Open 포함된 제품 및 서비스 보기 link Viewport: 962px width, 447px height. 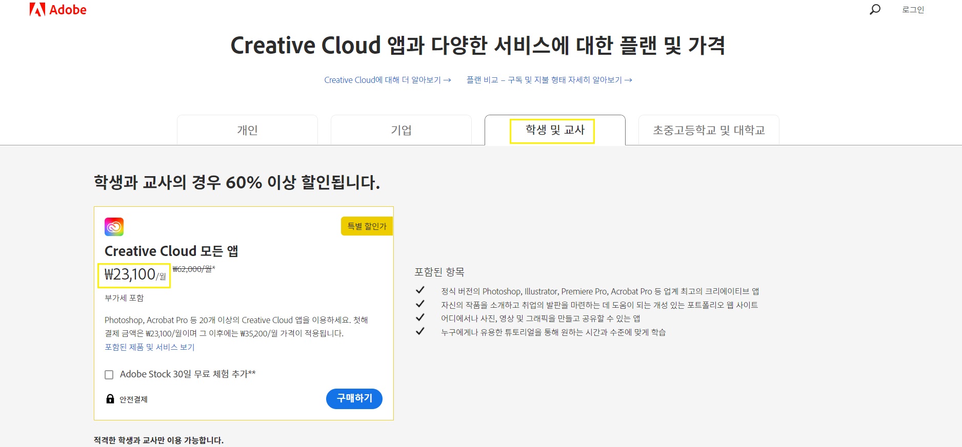pos(150,347)
